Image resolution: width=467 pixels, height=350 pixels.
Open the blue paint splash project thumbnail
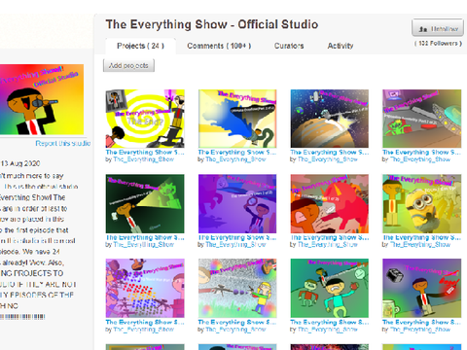[x=237, y=119]
